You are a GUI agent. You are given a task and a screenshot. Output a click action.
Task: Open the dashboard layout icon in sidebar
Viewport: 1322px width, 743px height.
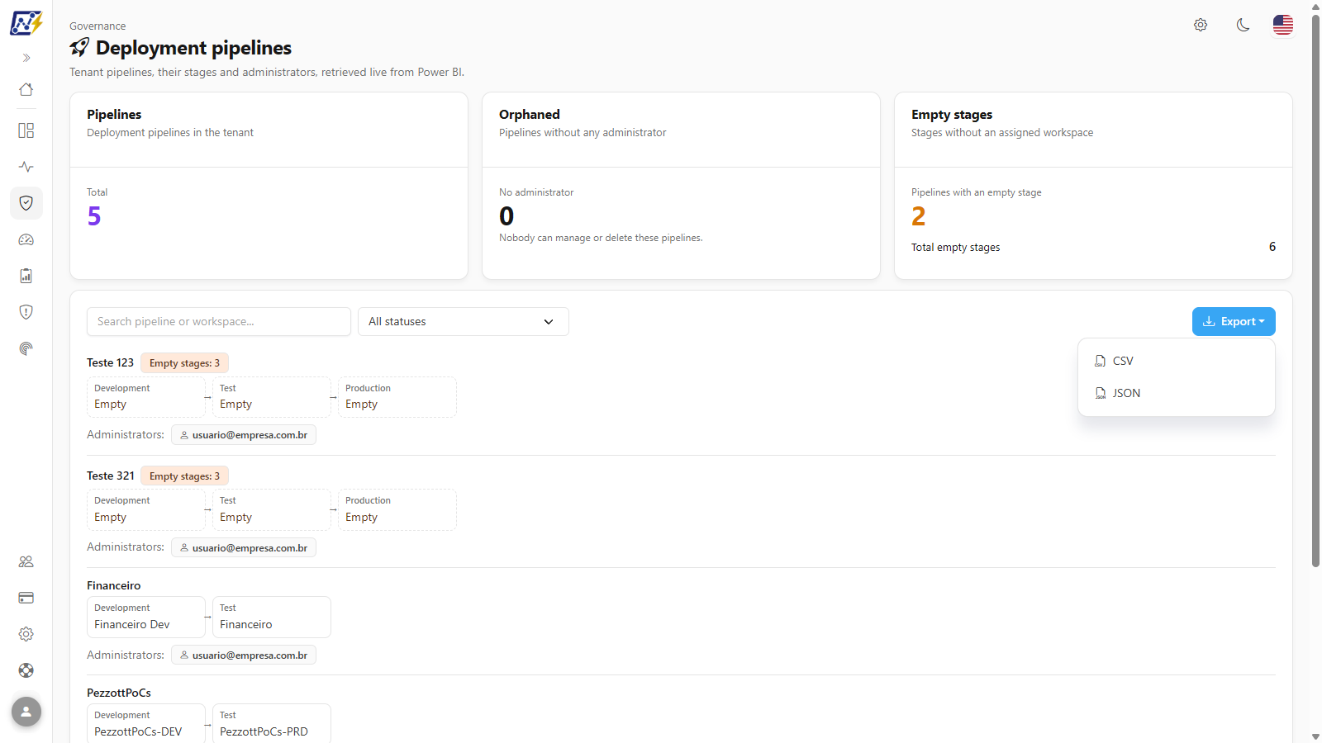[x=26, y=130]
